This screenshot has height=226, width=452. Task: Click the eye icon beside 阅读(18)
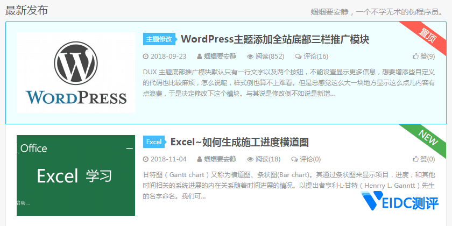250,159
